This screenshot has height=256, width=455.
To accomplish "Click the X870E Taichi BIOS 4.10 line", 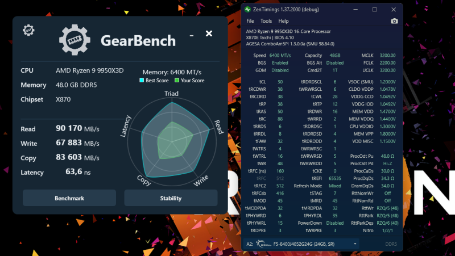I will coord(270,37).
